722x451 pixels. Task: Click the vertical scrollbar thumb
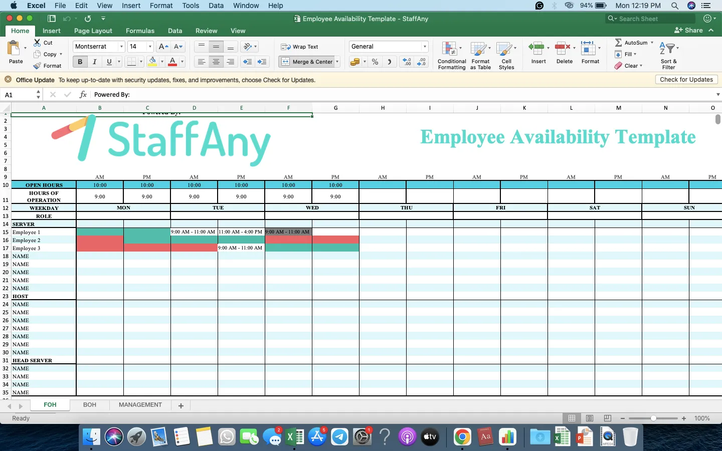pos(718,119)
